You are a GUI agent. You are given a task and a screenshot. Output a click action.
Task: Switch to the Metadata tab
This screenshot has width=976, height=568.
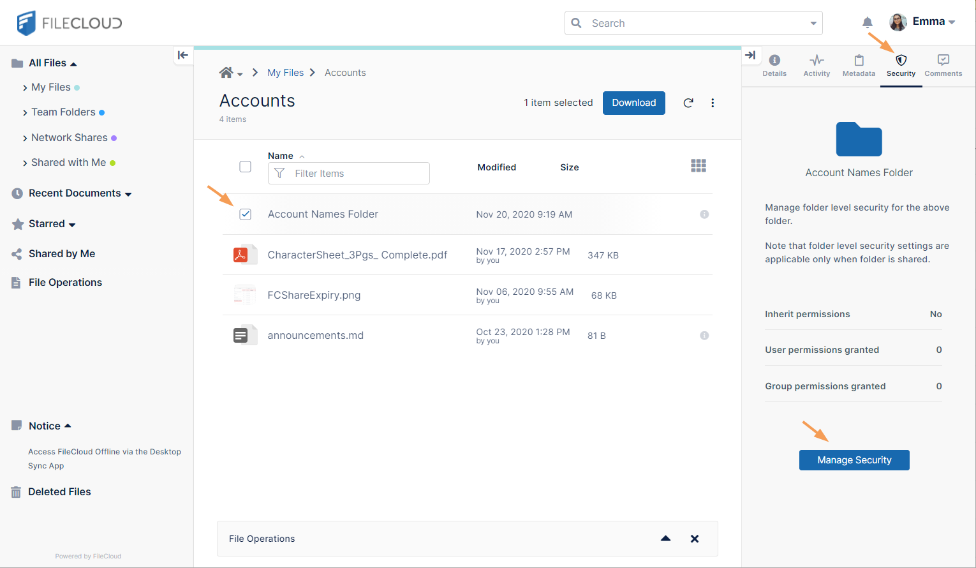(859, 65)
